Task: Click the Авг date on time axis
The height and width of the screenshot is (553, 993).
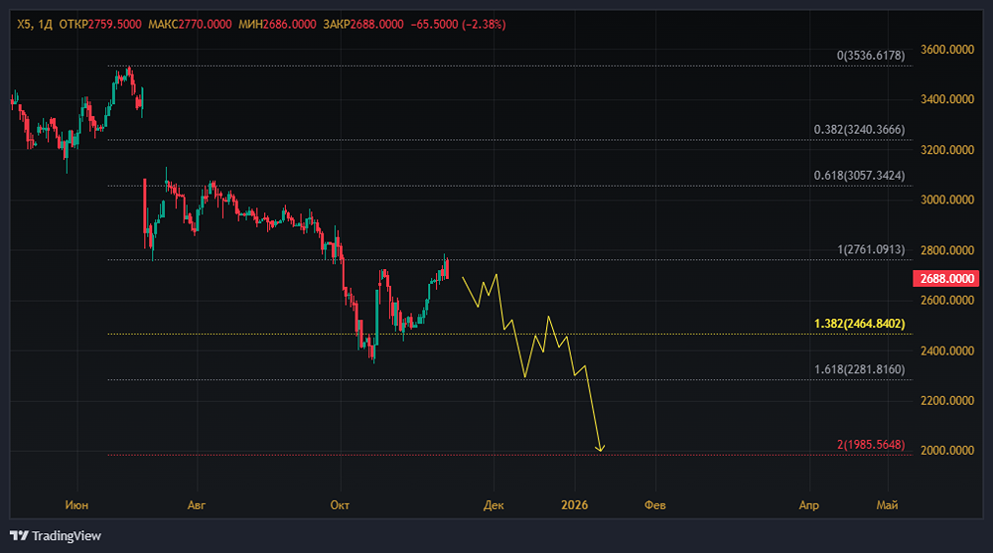Action: [x=197, y=505]
